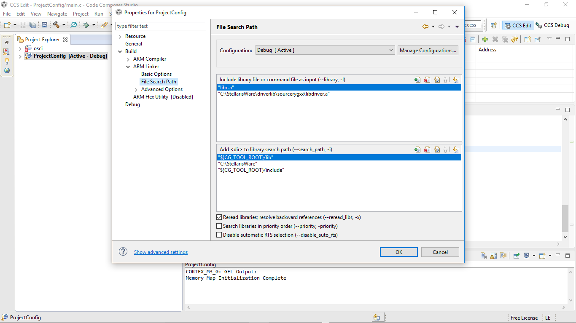Open the Edit menu
The height and width of the screenshot is (323, 576).
pyautogui.click(x=21, y=14)
